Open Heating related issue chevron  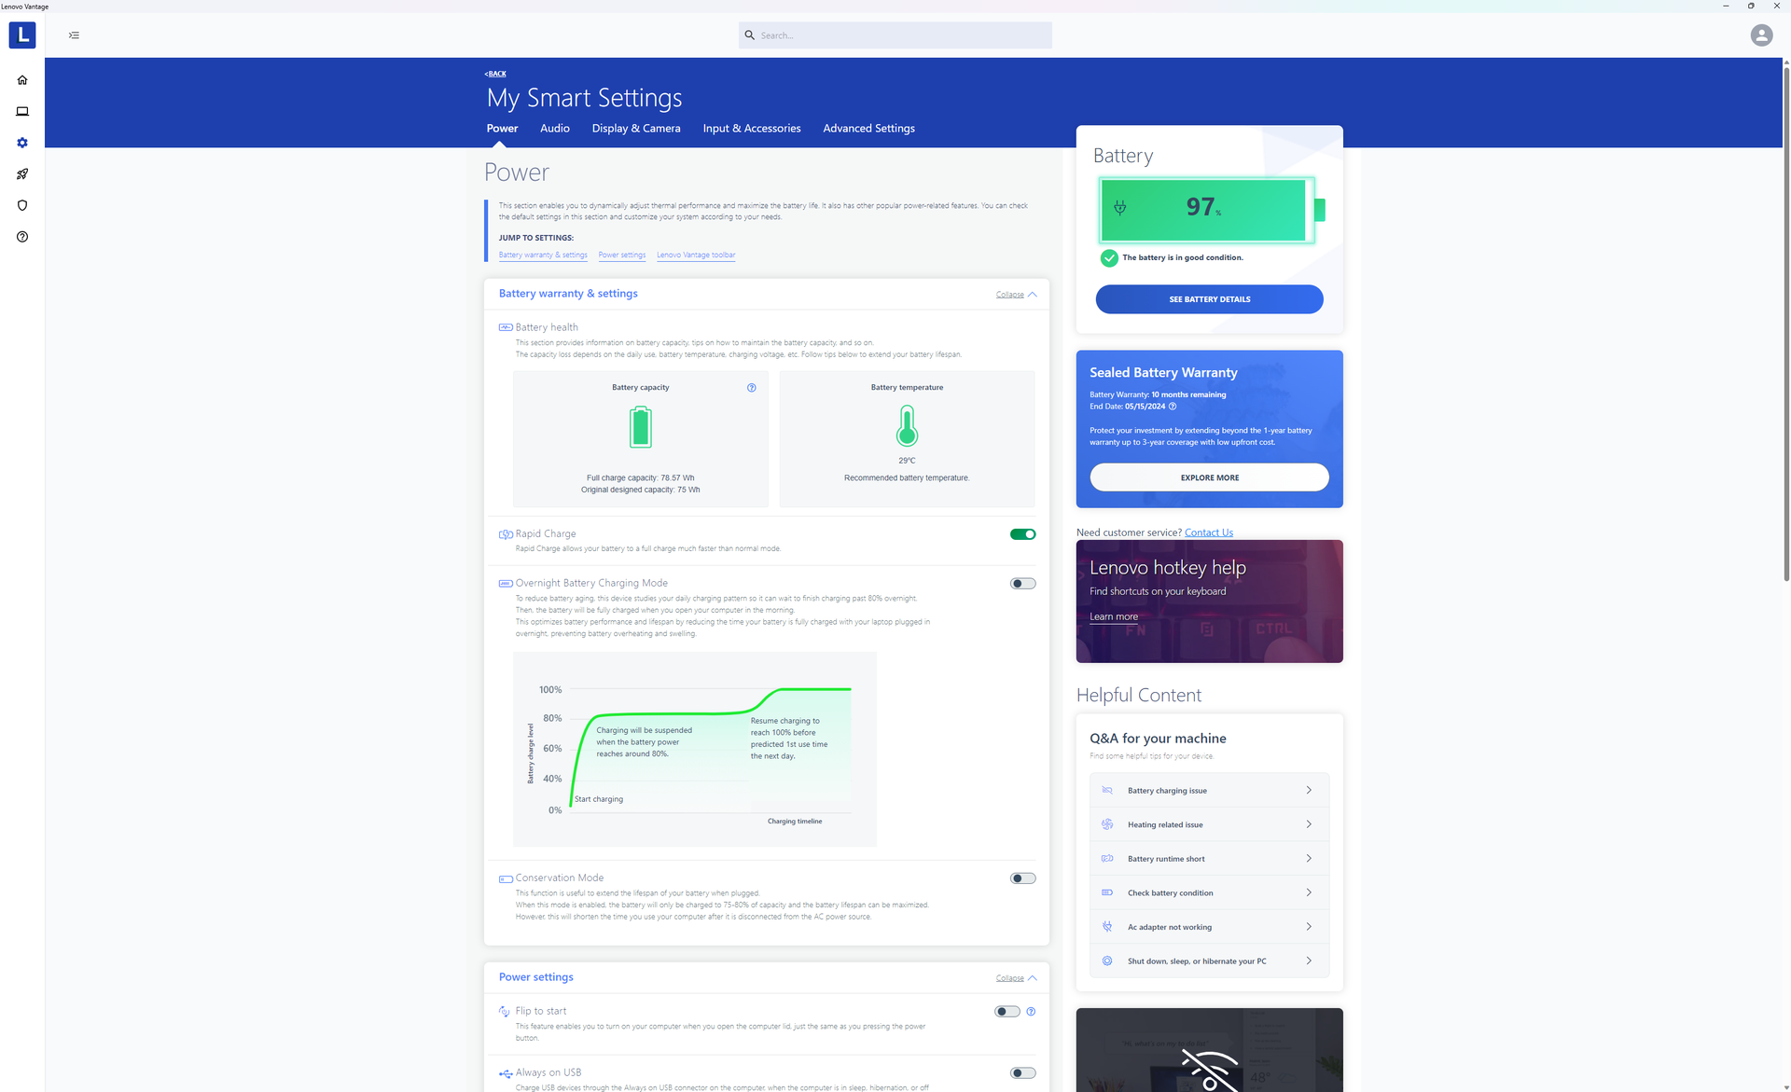(1309, 824)
